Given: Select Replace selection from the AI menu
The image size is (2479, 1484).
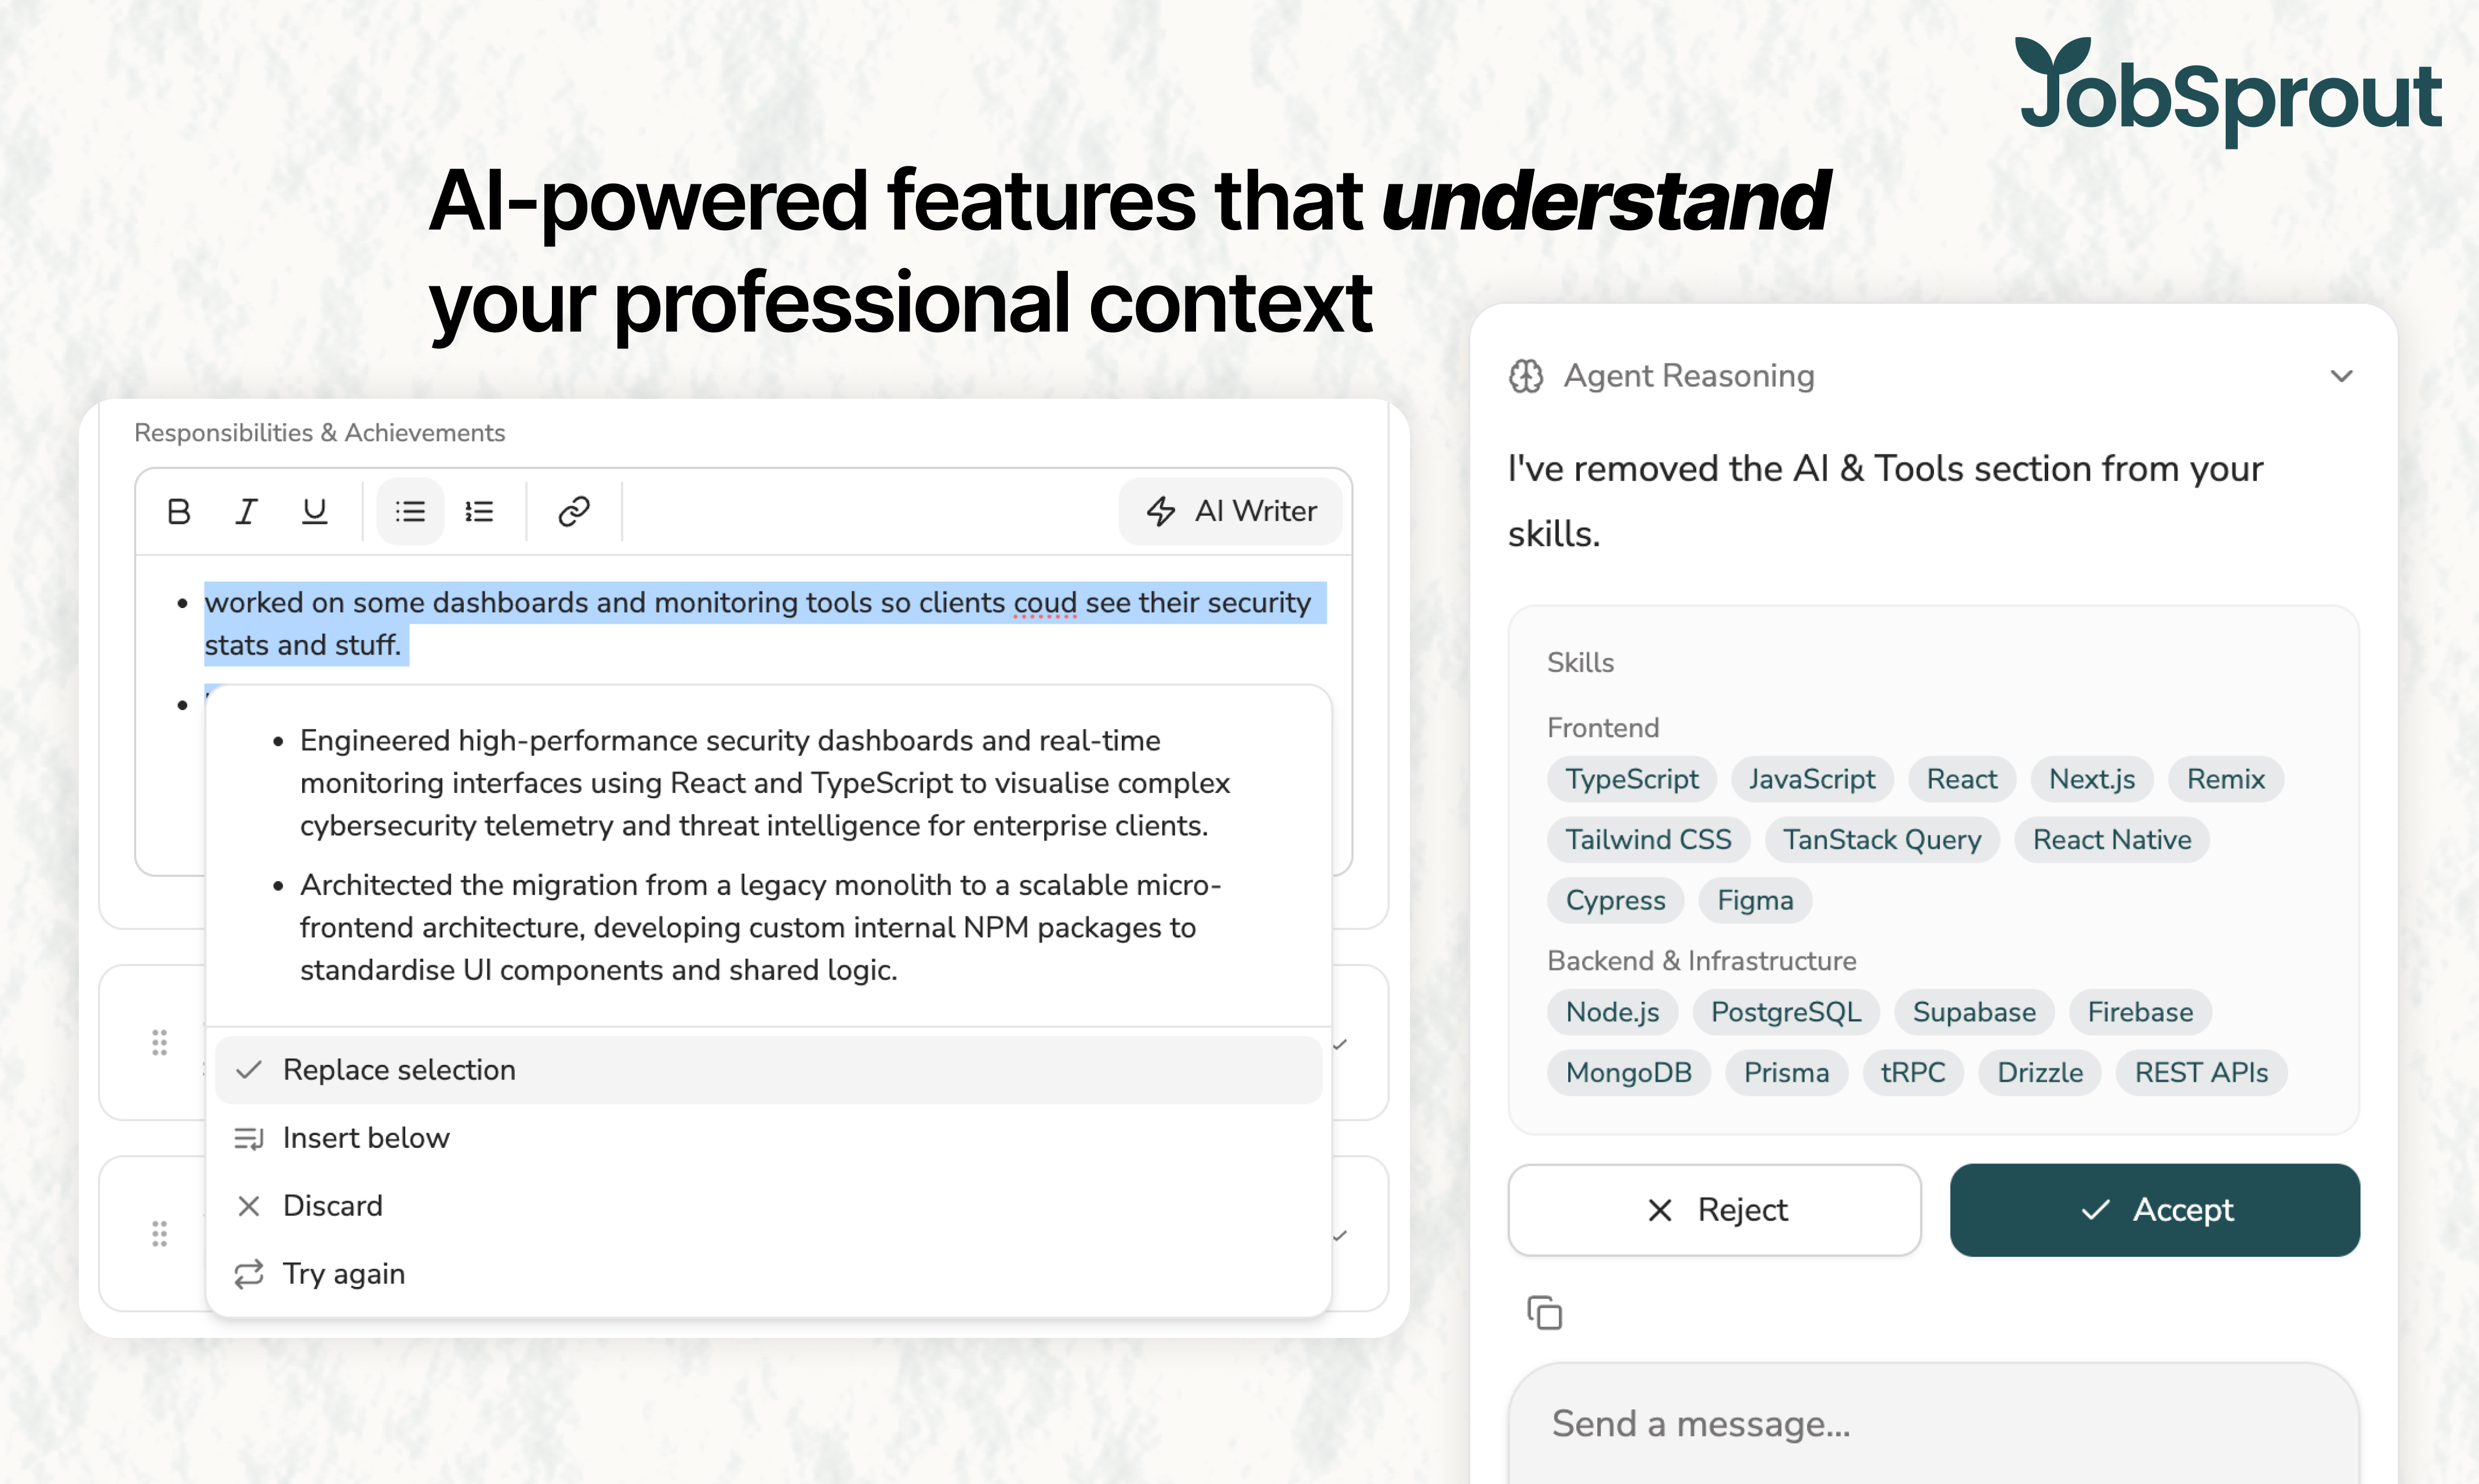Looking at the screenshot, I should pyautogui.click(x=399, y=1069).
